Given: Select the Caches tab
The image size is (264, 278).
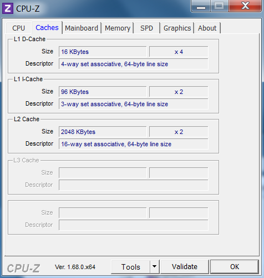Looking at the screenshot, I should point(47,28).
